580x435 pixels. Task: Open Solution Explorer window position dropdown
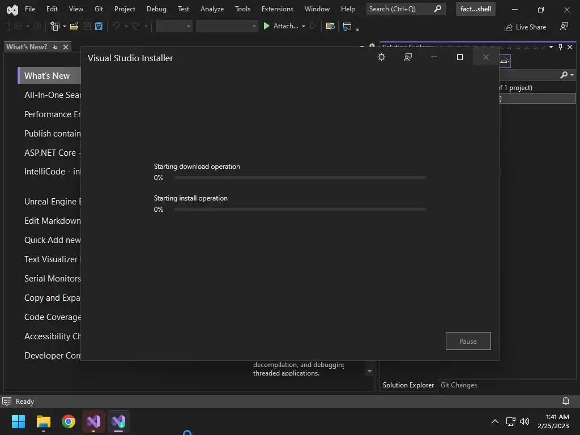click(x=551, y=47)
